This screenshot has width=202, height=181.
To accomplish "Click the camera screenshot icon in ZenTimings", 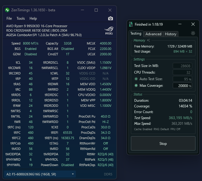I will (x=110, y=19).
